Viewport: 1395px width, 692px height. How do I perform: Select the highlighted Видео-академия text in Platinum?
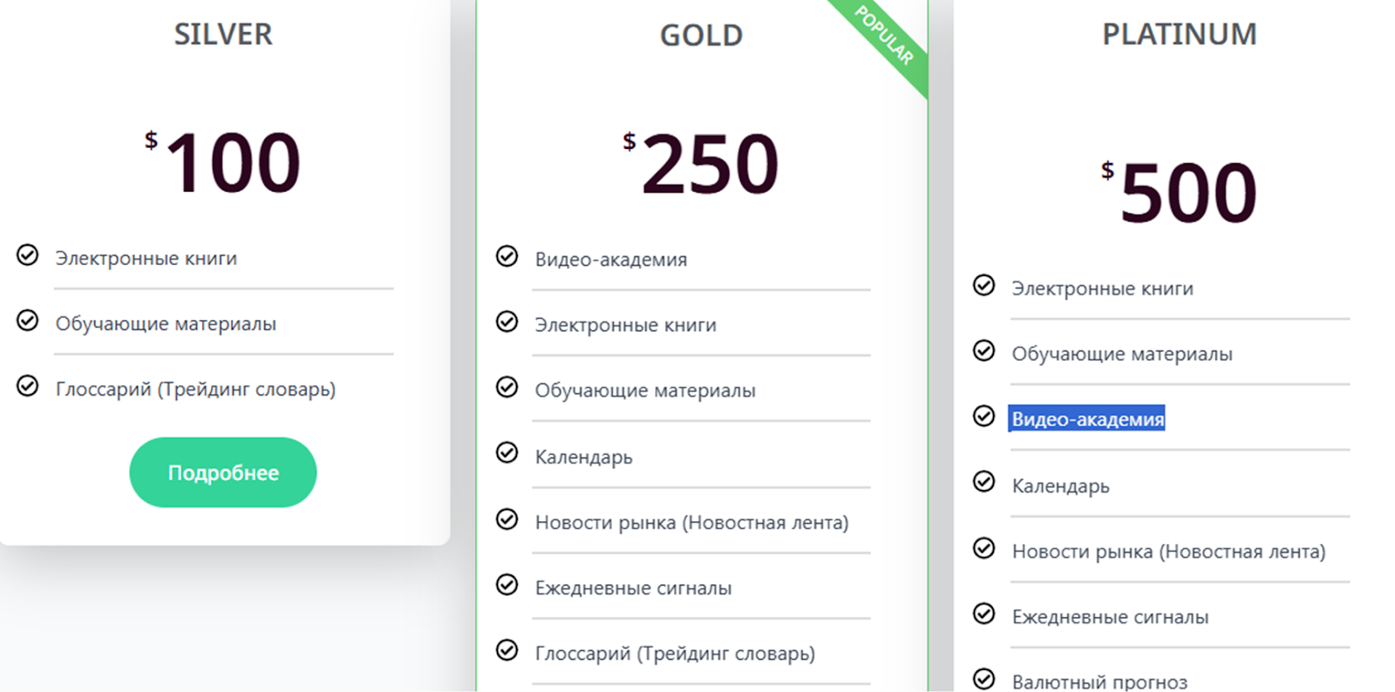click(1087, 419)
